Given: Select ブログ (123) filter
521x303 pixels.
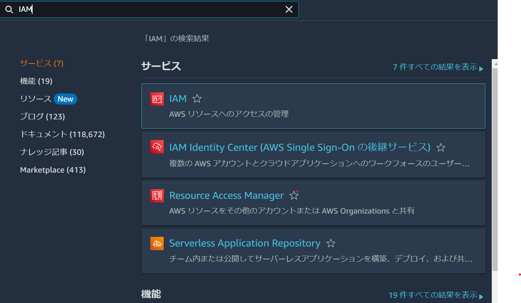Looking at the screenshot, I should click(x=43, y=117).
